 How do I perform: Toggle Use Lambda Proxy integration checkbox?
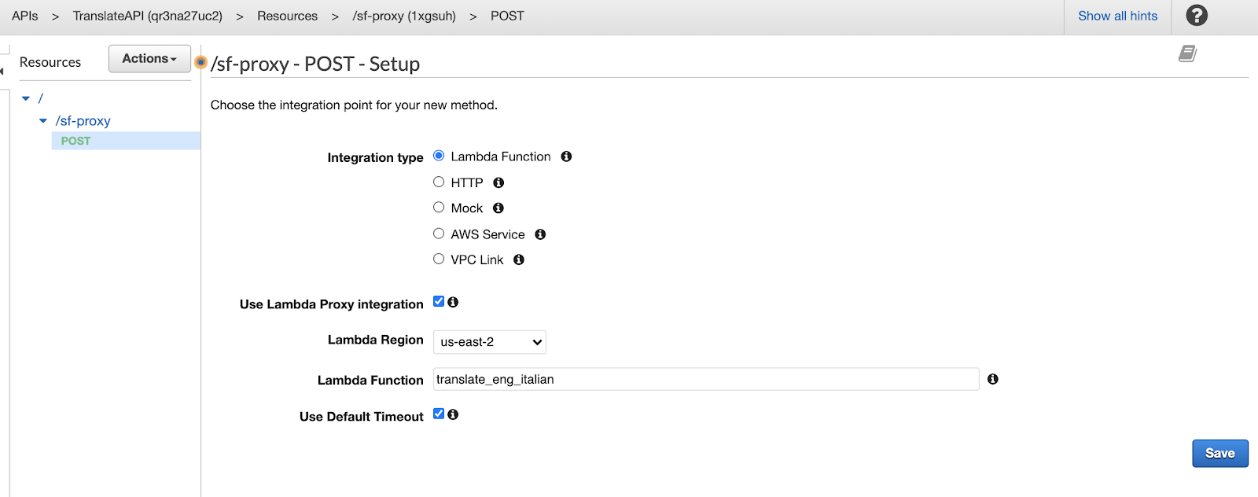[439, 302]
